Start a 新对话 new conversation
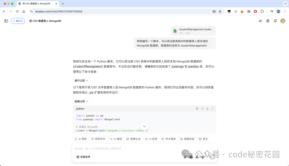The image size is (289, 166). [18, 21]
